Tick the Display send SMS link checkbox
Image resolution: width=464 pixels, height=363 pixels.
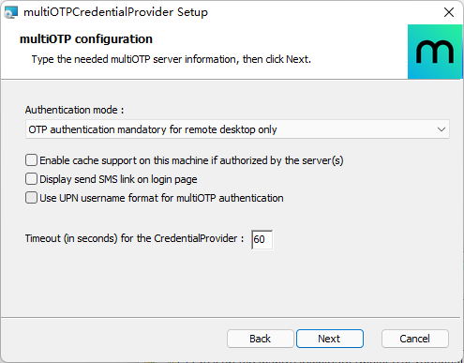point(31,179)
